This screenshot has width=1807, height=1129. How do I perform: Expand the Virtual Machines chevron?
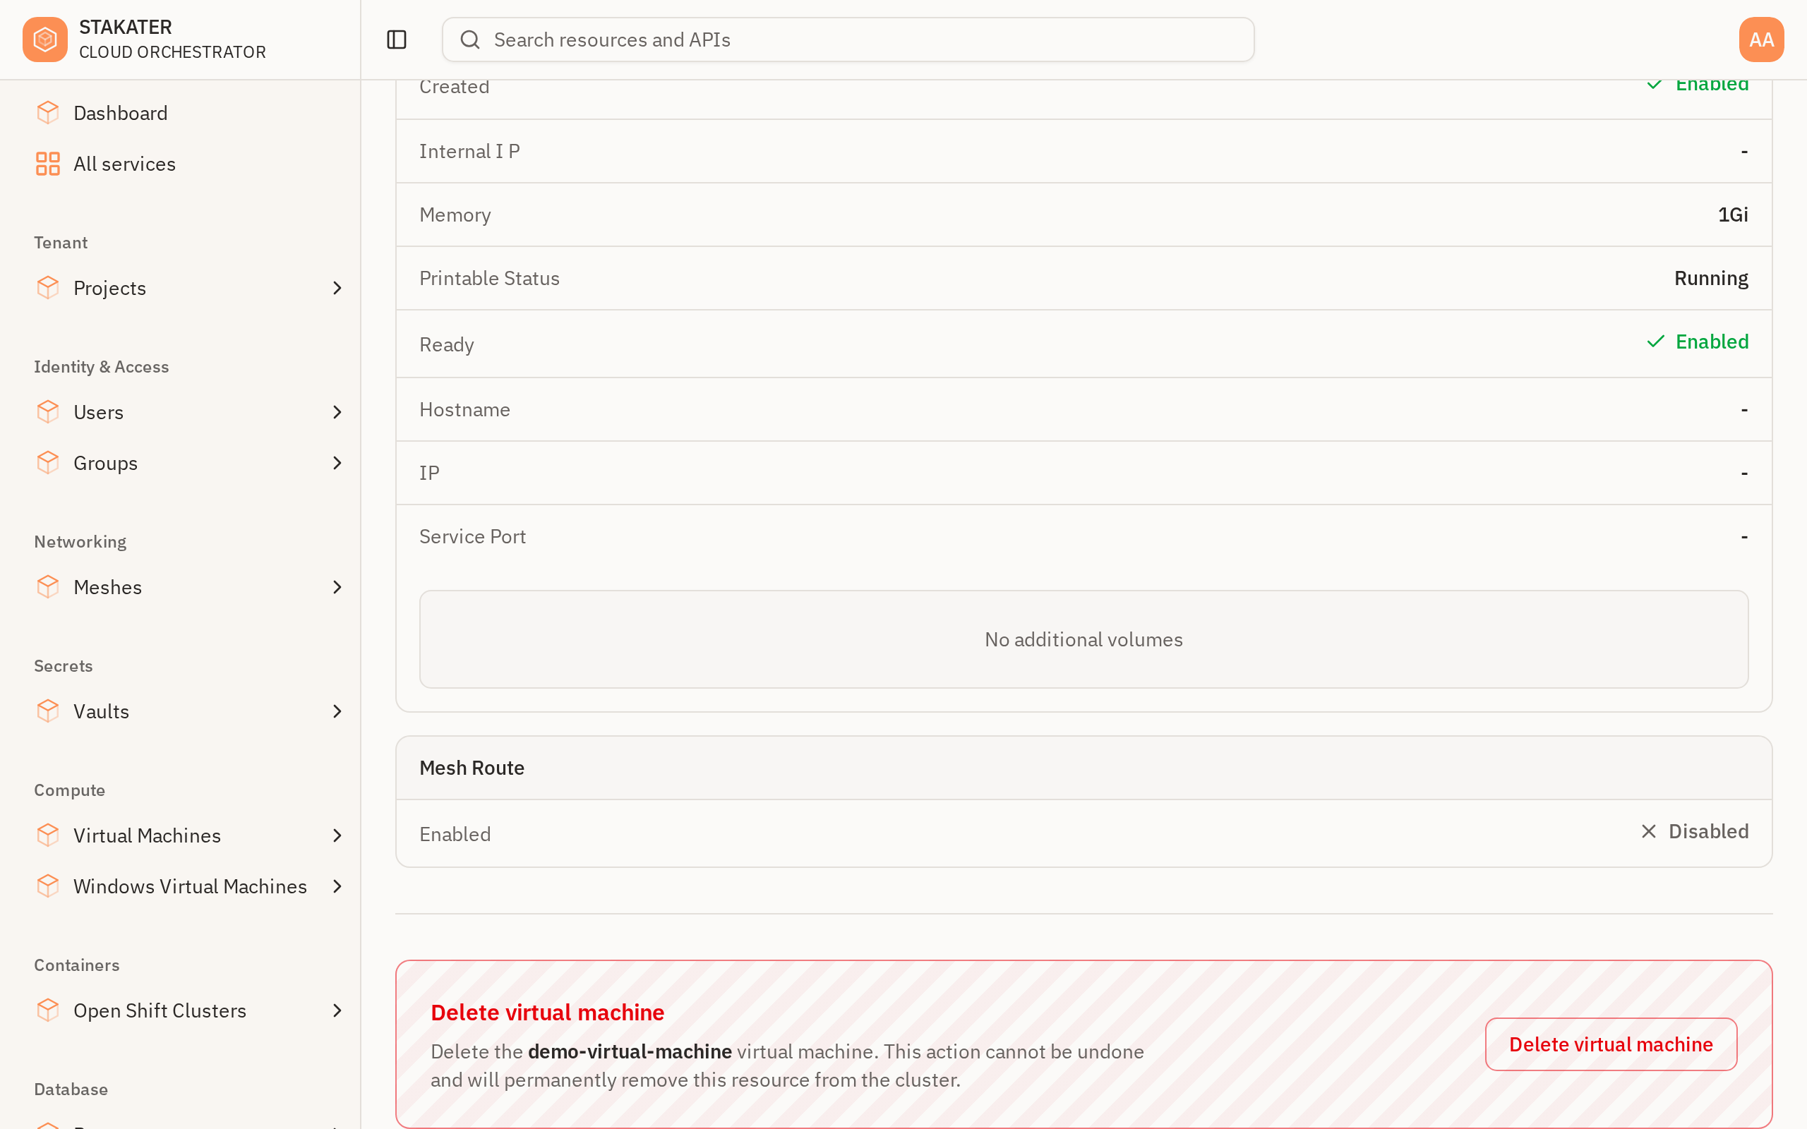point(337,835)
